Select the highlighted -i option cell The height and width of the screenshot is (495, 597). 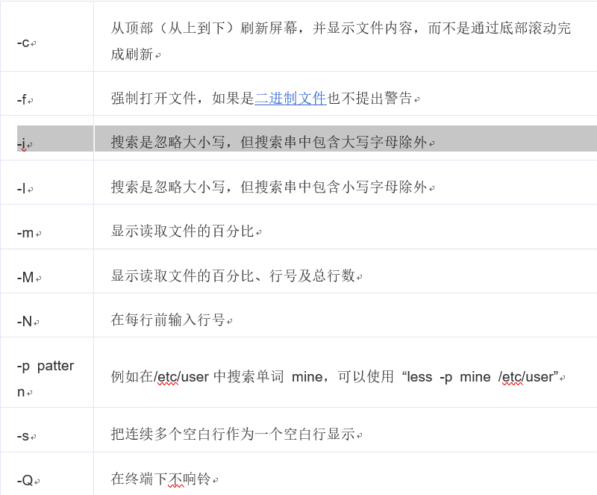[x=47, y=138]
